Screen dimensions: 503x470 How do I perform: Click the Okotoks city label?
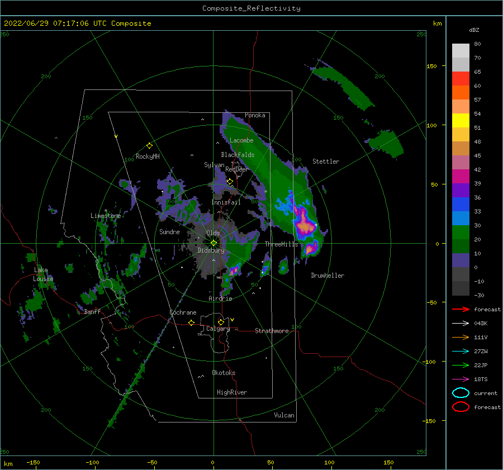(x=224, y=373)
